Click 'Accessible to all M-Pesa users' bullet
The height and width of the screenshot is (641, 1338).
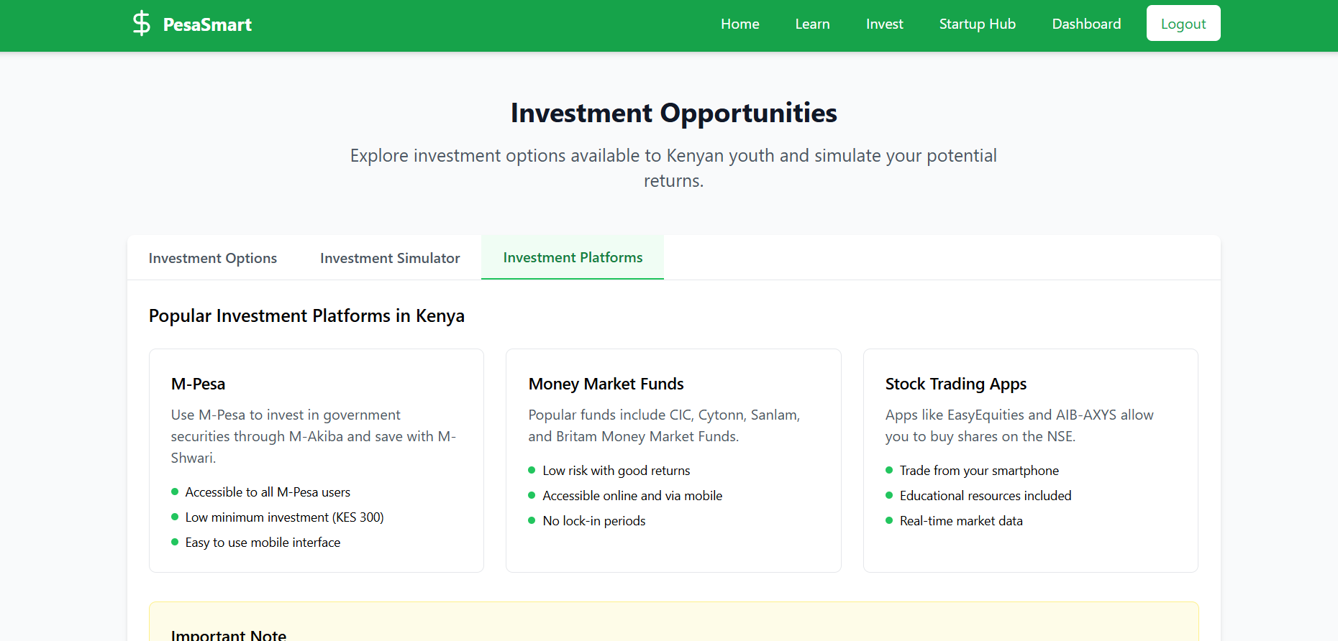[268, 492]
